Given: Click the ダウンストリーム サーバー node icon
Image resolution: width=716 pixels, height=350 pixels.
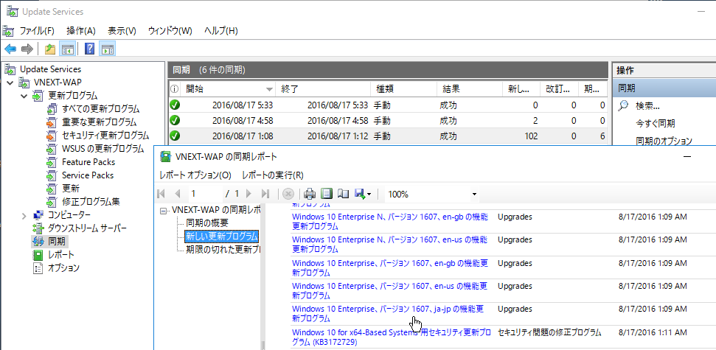Looking at the screenshot, I should [39, 228].
